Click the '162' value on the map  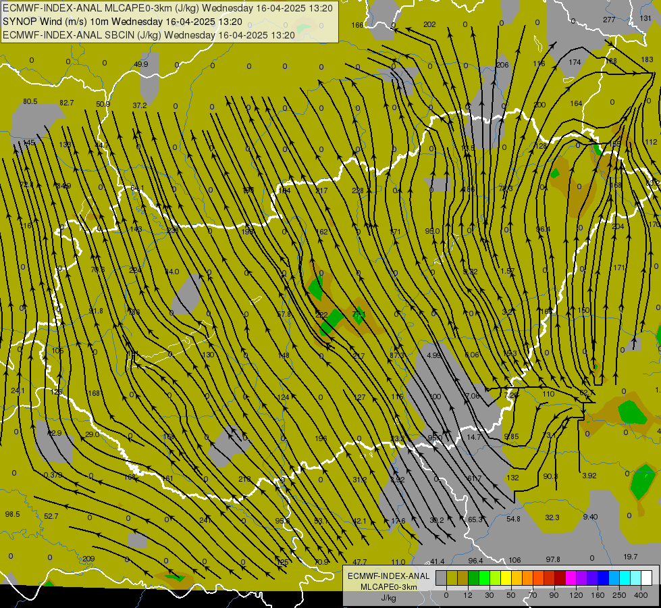pos(321,232)
